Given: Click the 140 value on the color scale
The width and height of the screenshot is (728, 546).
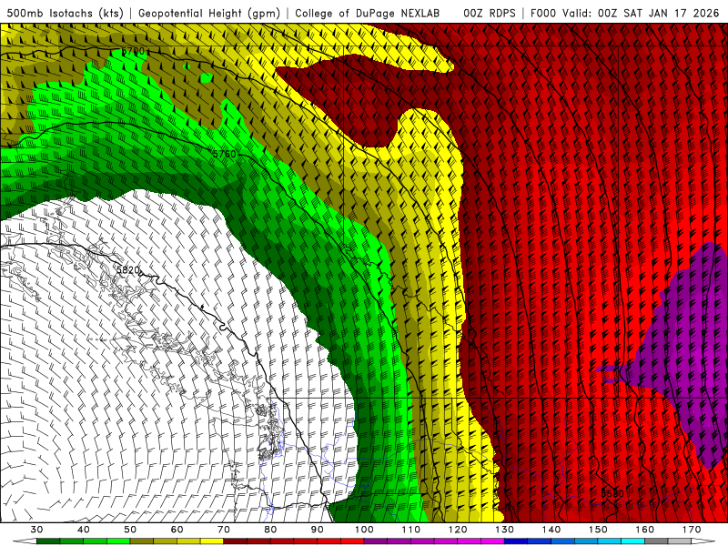Looking at the screenshot, I should tap(551, 530).
